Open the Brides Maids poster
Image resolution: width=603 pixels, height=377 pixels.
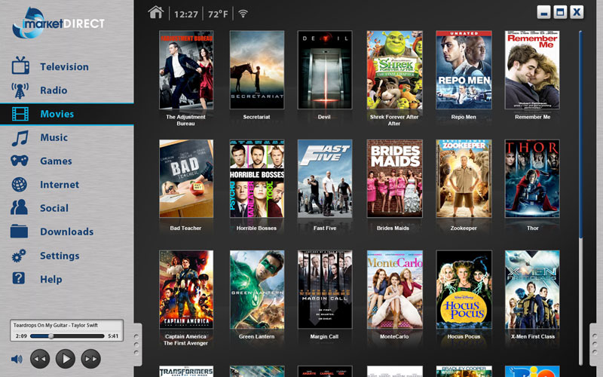tap(394, 179)
